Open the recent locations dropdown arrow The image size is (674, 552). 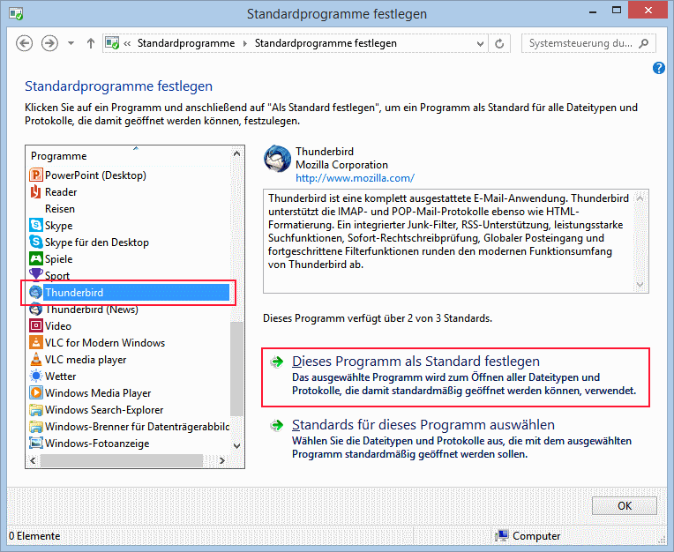71,43
